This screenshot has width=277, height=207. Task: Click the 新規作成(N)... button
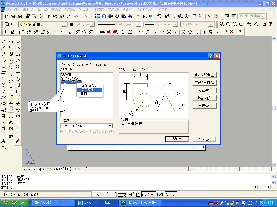(205, 83)
